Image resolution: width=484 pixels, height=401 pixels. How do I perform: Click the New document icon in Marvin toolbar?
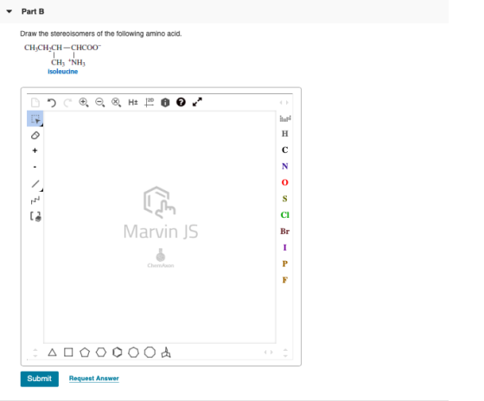(x=35, y=102)
